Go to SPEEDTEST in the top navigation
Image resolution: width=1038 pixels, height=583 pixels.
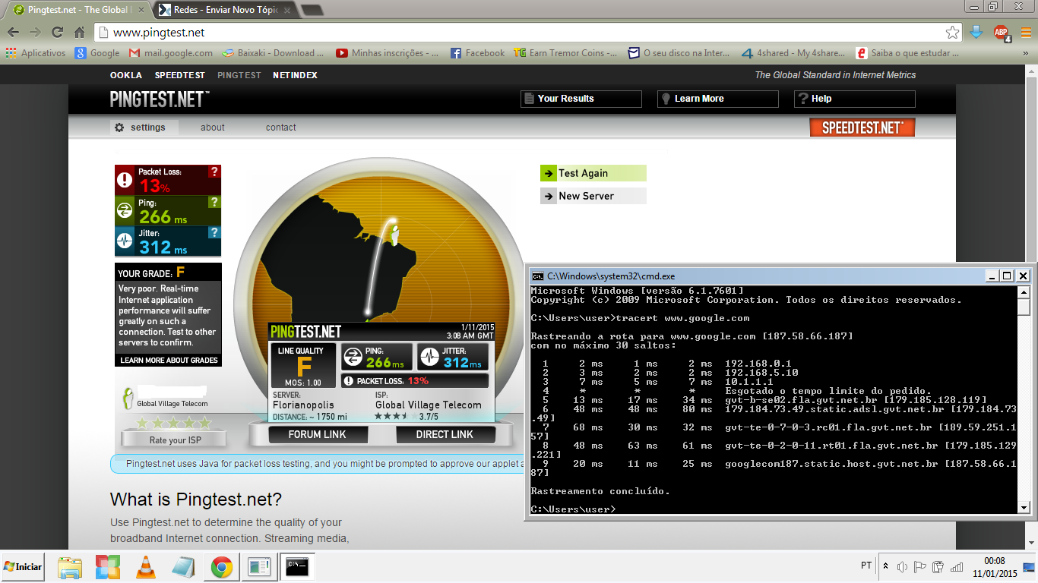point(180,75)
